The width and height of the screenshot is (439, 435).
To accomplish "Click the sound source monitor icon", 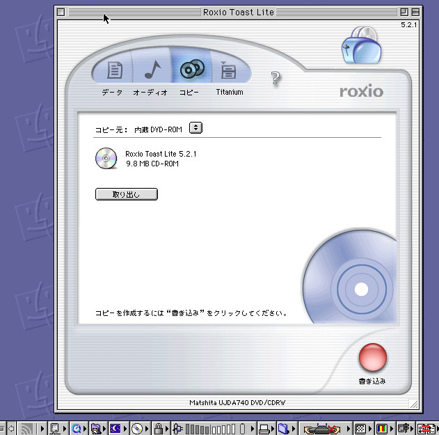I will click(x=403, y=429).
